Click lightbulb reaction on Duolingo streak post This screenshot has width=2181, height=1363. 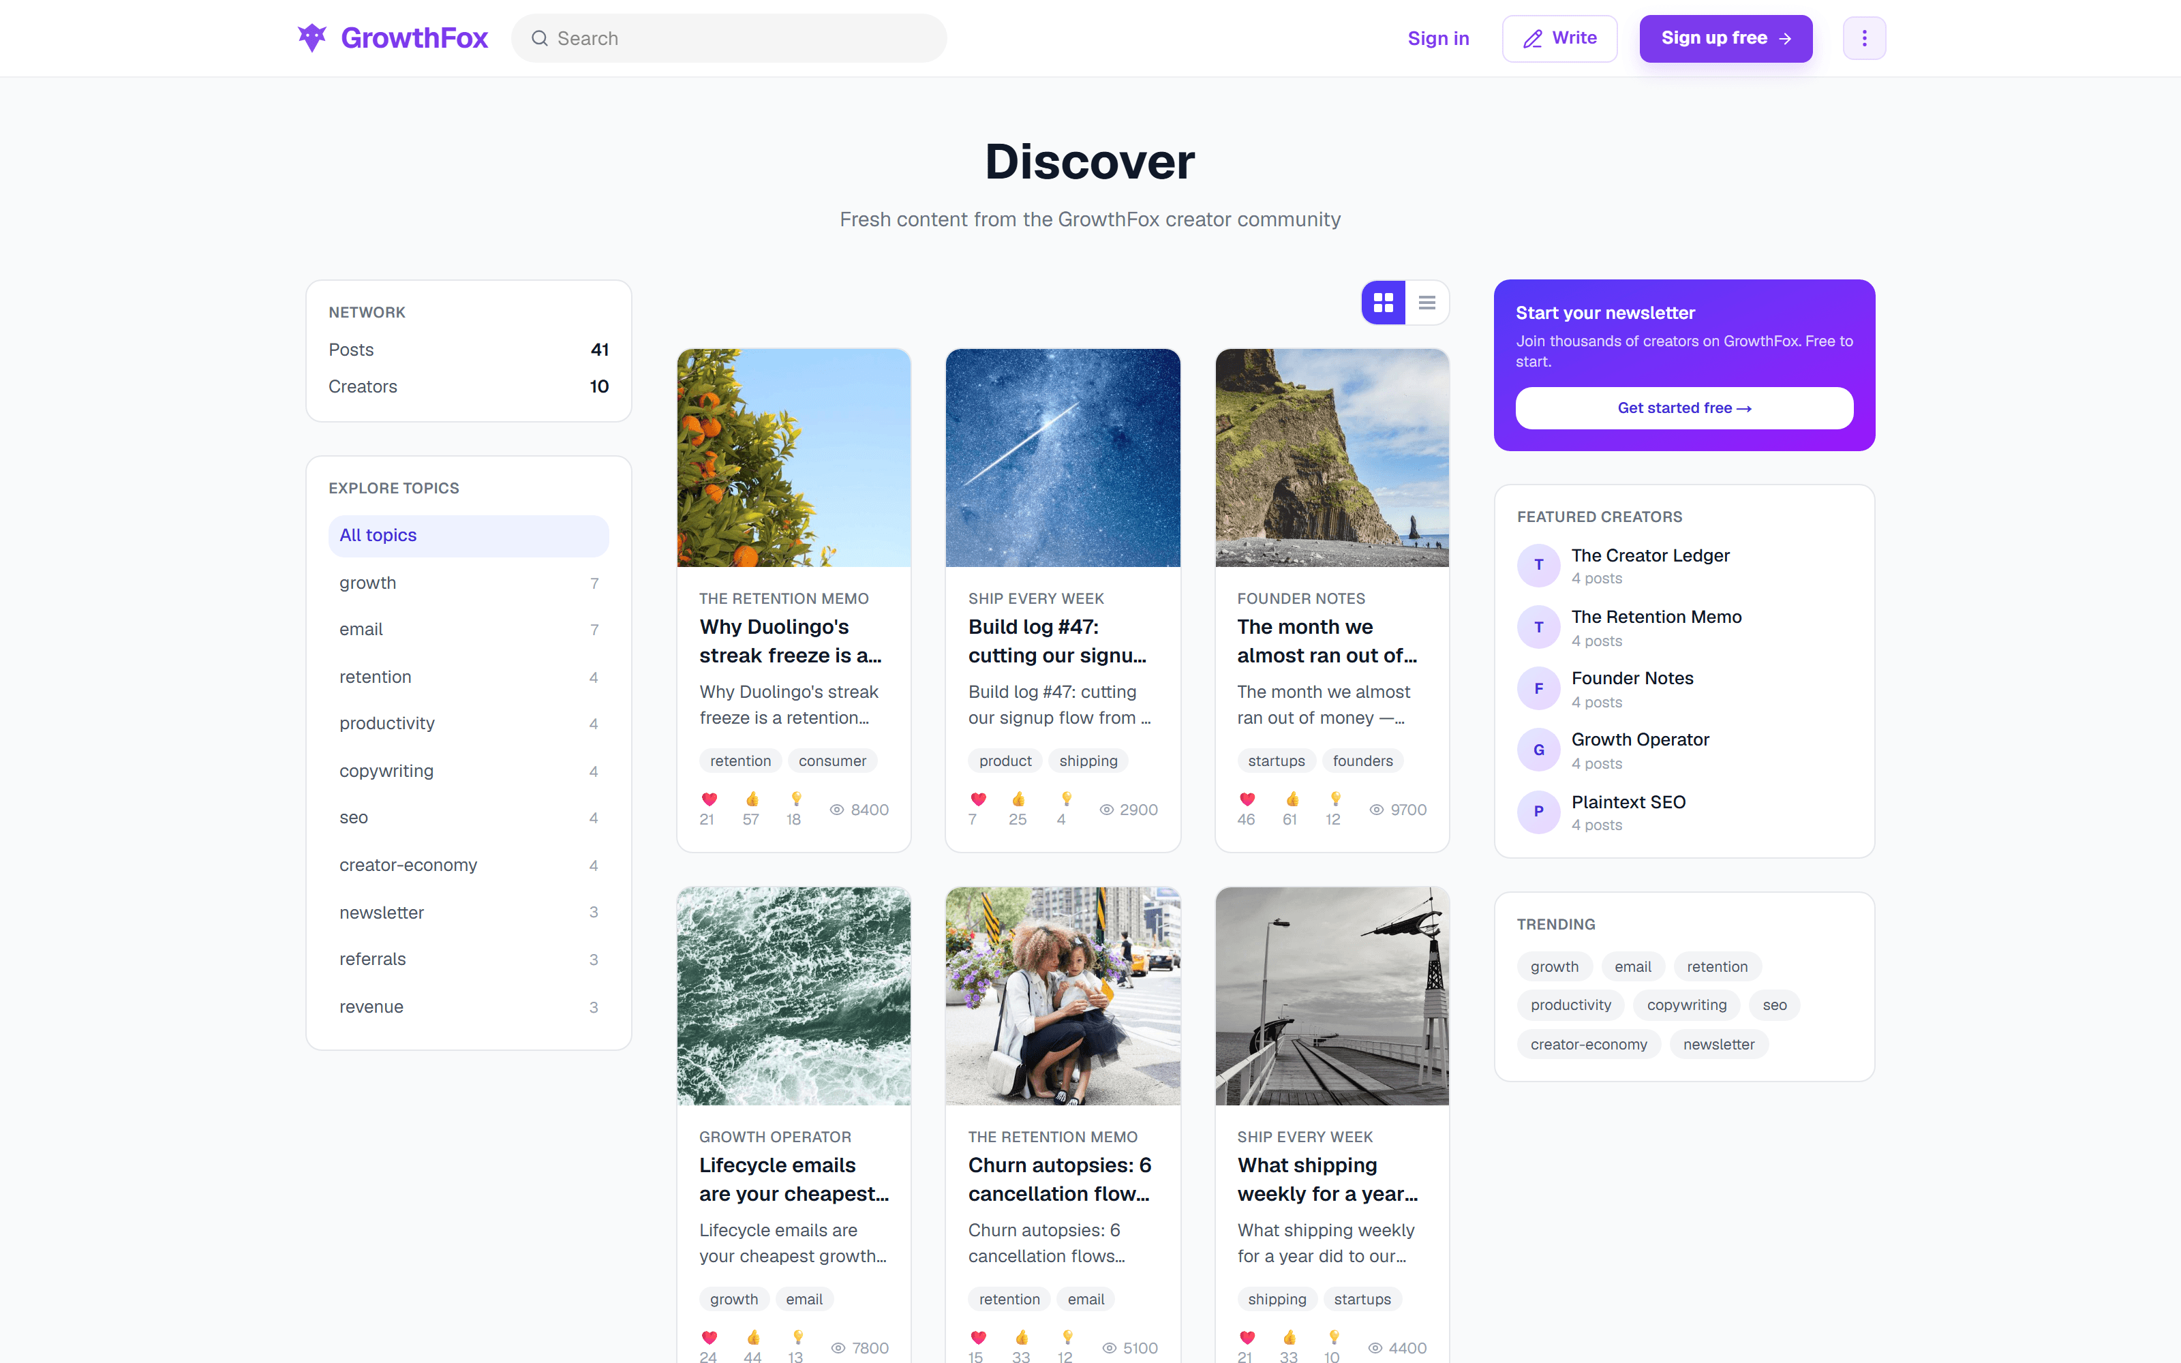pyautogui.click(x=796, y=799)
